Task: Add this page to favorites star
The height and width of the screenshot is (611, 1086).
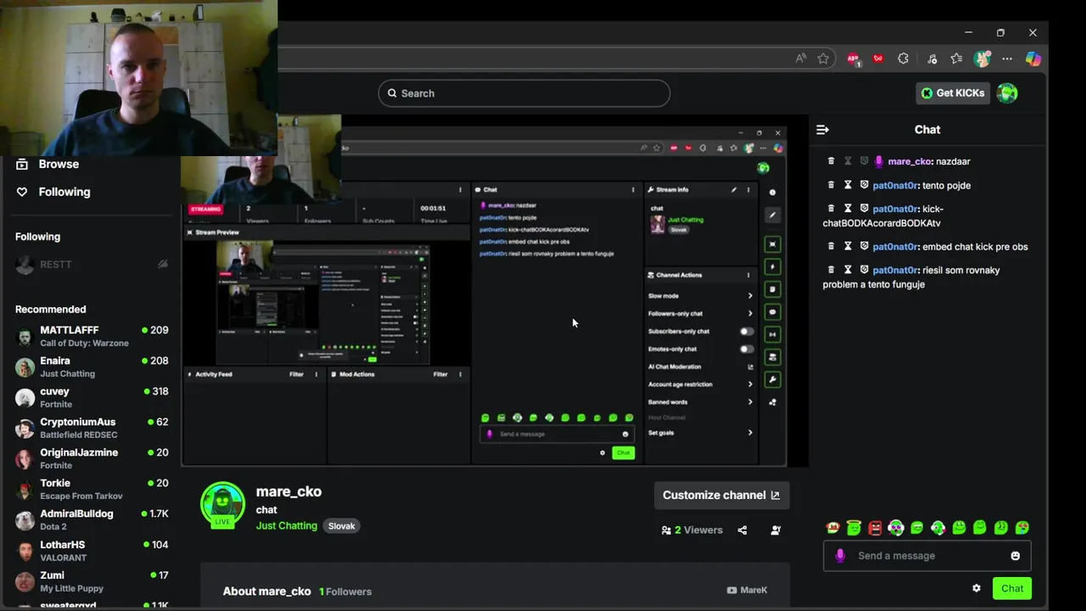Action: click(823, 59)
